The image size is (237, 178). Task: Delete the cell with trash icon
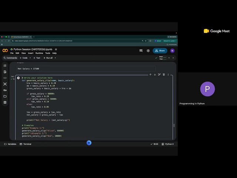(x=164, y=75)
